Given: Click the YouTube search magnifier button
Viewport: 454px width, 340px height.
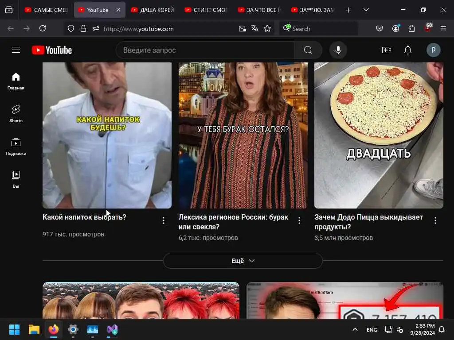Looking at the screenshot, I should (x=308, y=50).
